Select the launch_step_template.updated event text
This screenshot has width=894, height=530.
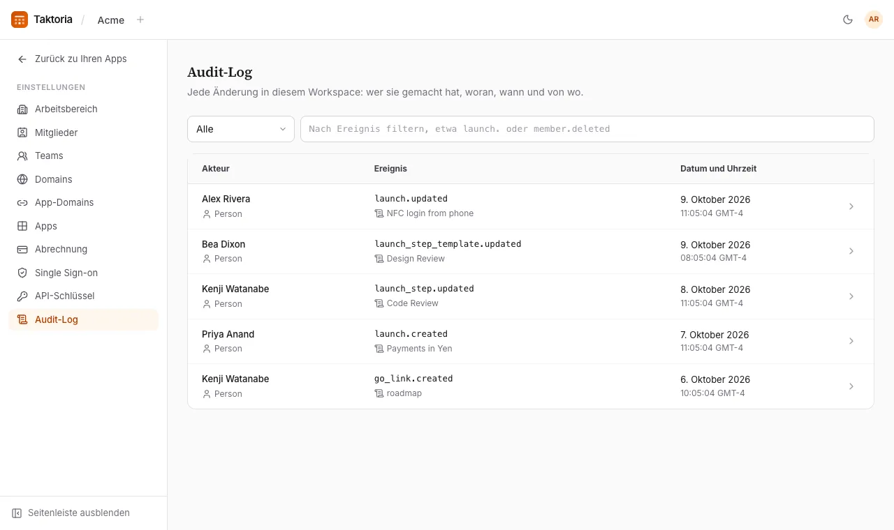tap(448, 244)
